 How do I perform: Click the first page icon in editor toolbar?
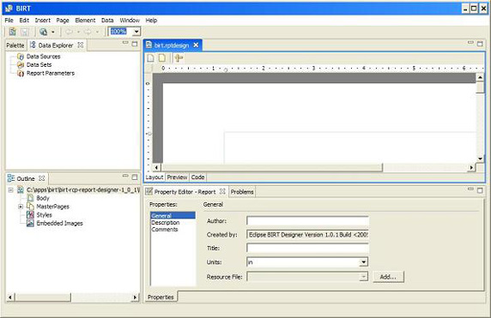(150, 57)
